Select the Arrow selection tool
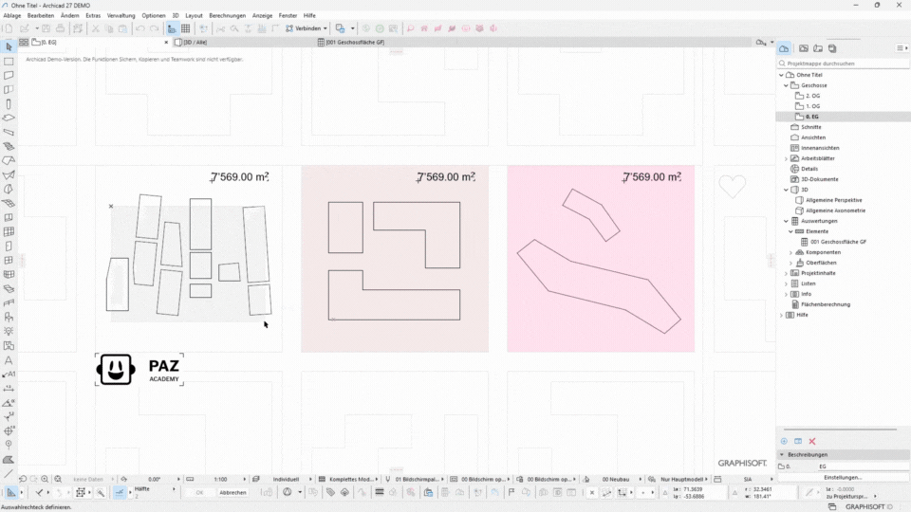The height and width of the screenshot is (512, 911). (9, 46)
